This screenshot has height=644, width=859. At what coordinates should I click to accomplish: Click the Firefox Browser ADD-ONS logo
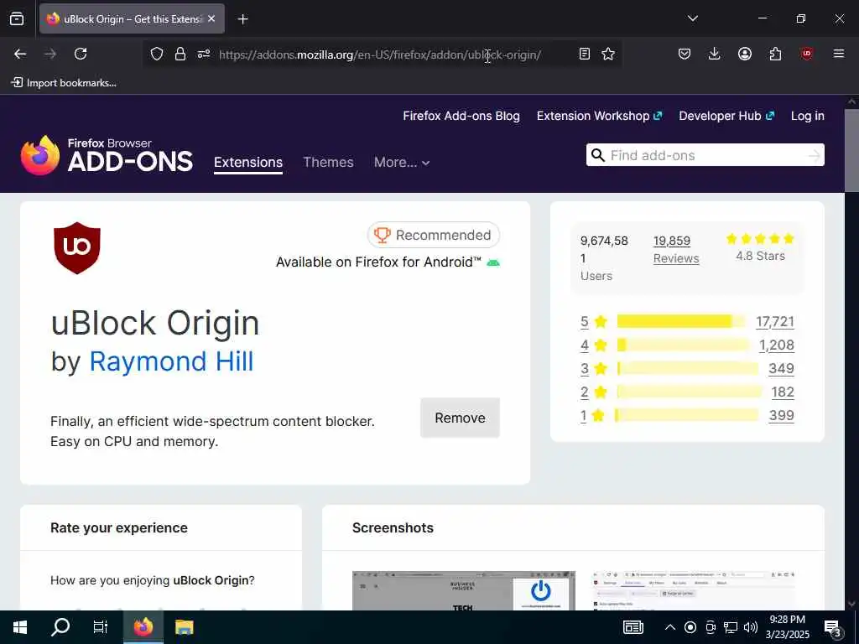[x=107, y=155]
